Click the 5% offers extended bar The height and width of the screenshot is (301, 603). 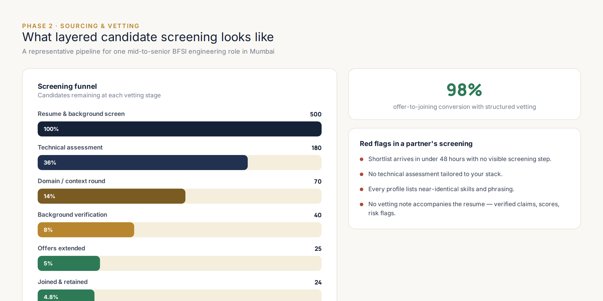[69, 263]
